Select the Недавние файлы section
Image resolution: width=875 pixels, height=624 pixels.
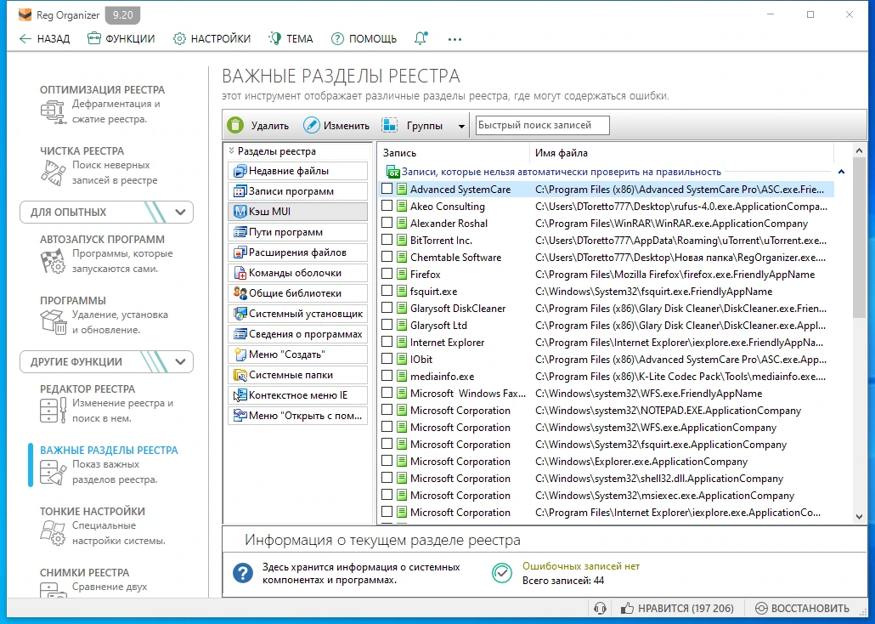click(x=297, y=171)
